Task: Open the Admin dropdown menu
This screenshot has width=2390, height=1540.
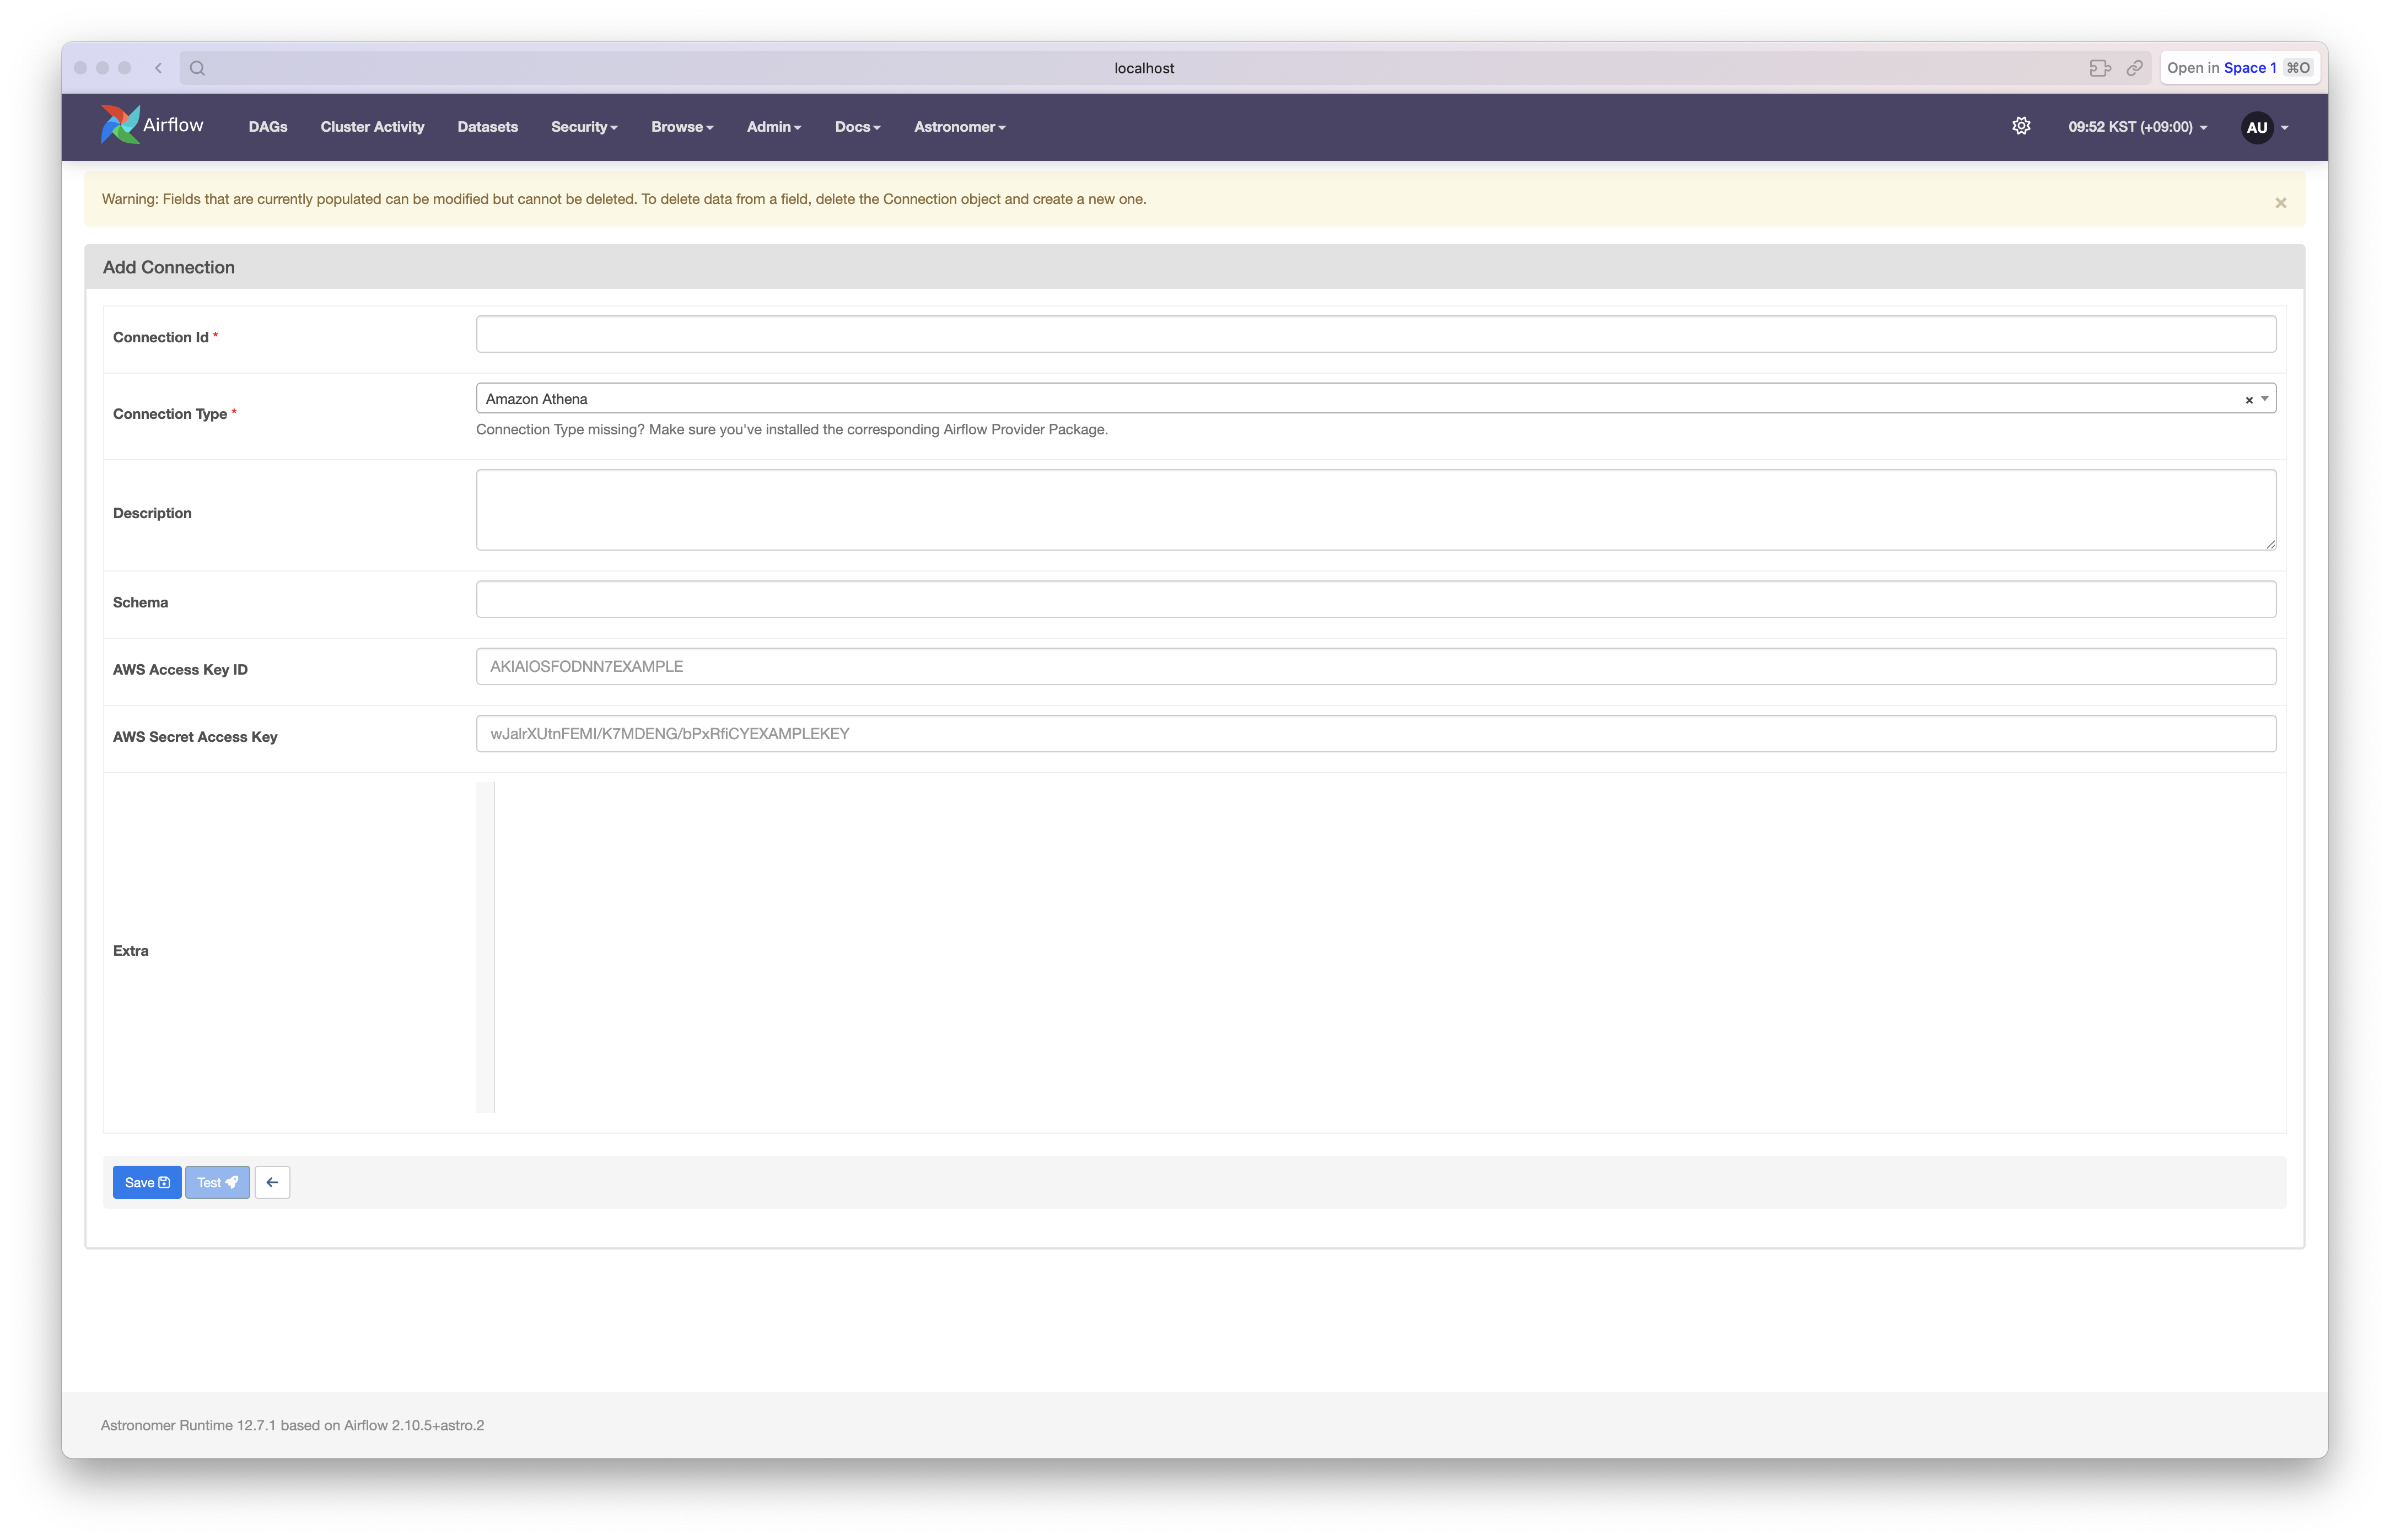Action: (x=774, y=127)
